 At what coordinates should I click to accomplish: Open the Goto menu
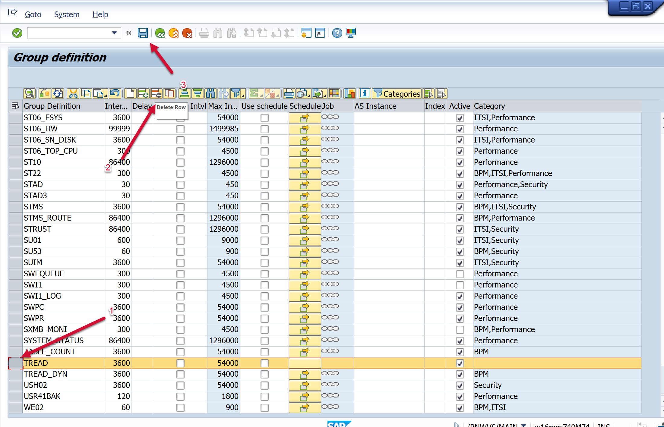(x=33, y=14)
